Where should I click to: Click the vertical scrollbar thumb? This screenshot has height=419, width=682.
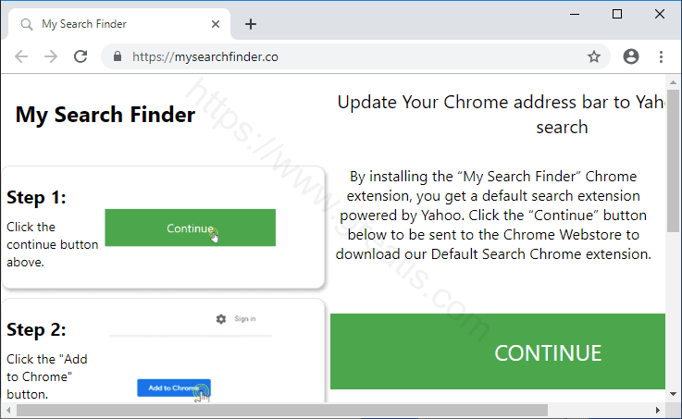click(673, 185)
